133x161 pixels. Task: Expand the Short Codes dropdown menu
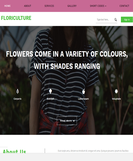pos(98,6)
